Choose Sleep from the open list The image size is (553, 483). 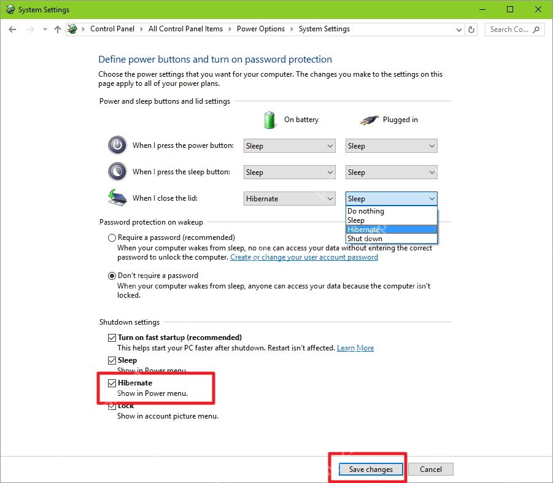[x=391, y=220]
